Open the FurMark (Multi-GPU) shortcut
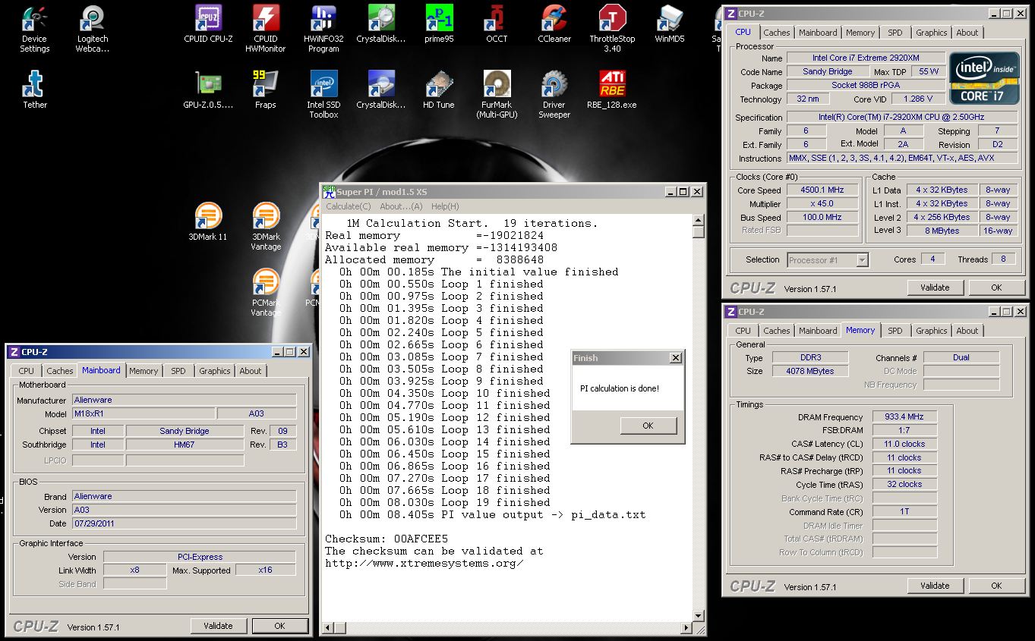The image size is (1035, 641). pos(497,96)
